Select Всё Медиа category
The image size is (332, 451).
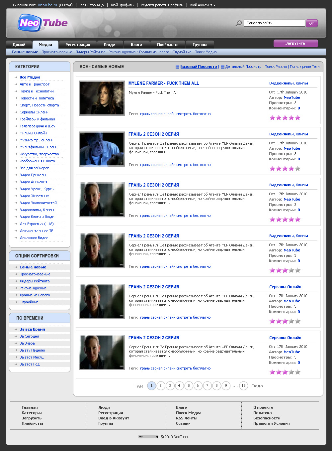(30, 77)
